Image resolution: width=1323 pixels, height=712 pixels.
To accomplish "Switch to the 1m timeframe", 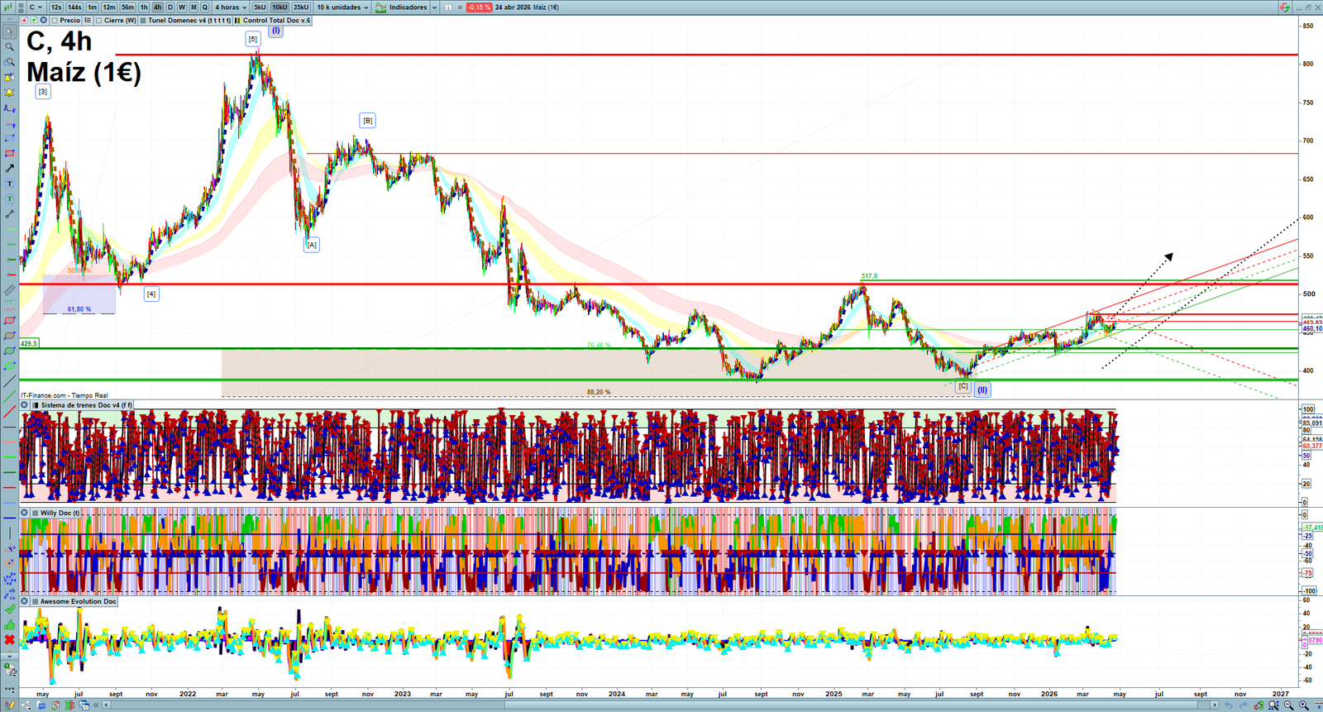I will (93, 7).
